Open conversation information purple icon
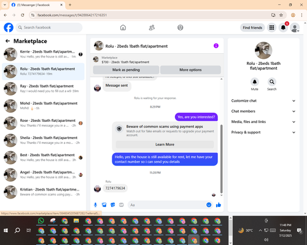The width and height of the screenshot is (307, 245). click(x=216, y=46)
